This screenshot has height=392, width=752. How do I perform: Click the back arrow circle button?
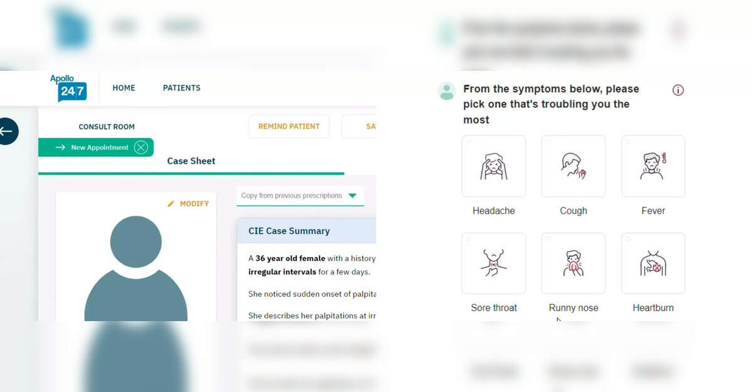click(x=6, y=131)
